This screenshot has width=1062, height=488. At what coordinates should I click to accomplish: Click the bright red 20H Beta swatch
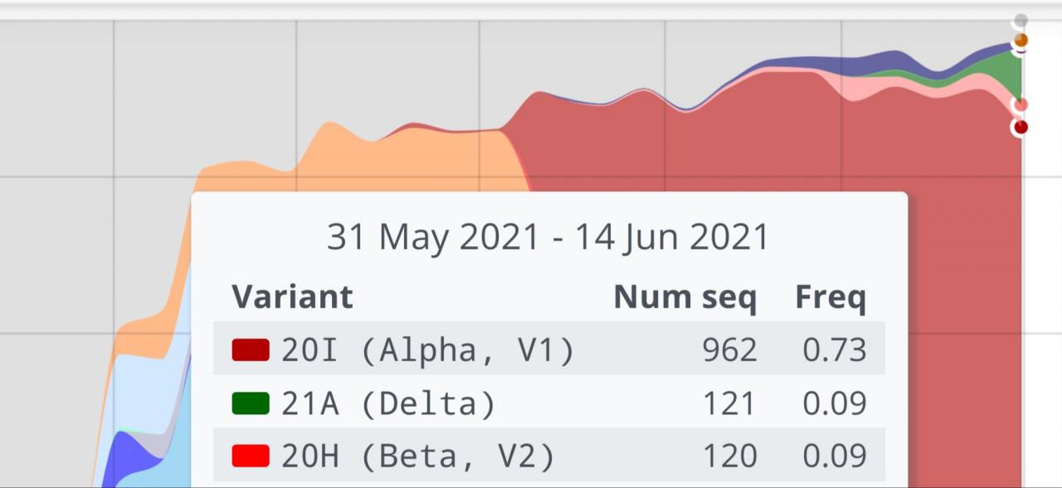pos(251,456)
